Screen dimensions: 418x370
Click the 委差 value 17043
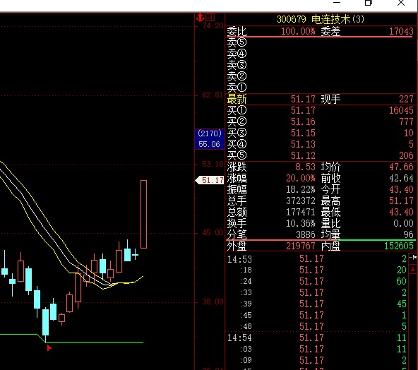pyautogui.click(x=401, y=32)
